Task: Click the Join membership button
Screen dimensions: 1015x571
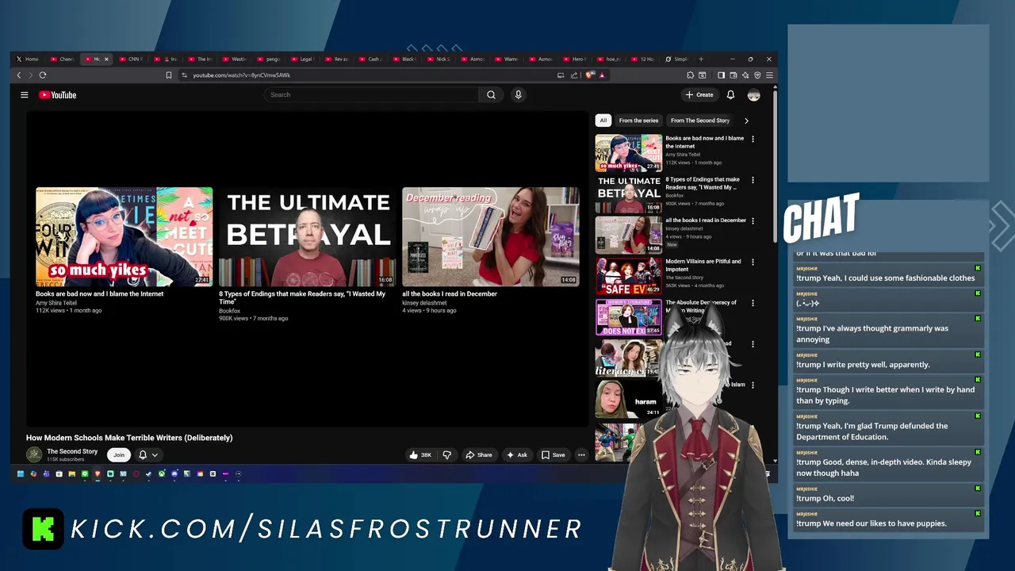Action: [x=118, y=455]
